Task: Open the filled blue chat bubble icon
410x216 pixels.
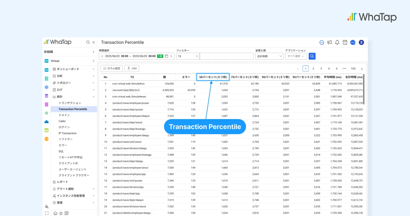Action: point(353,42)
